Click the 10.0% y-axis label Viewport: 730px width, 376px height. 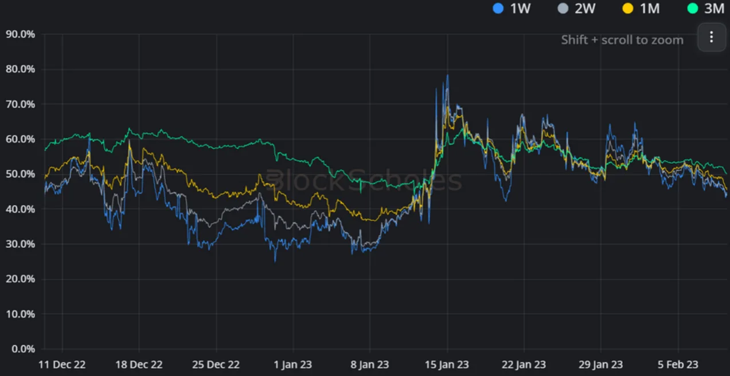click(20, 314)
